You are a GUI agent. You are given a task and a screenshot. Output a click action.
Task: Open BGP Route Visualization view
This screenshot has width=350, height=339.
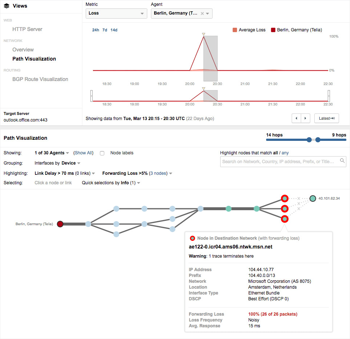(40, 79)
